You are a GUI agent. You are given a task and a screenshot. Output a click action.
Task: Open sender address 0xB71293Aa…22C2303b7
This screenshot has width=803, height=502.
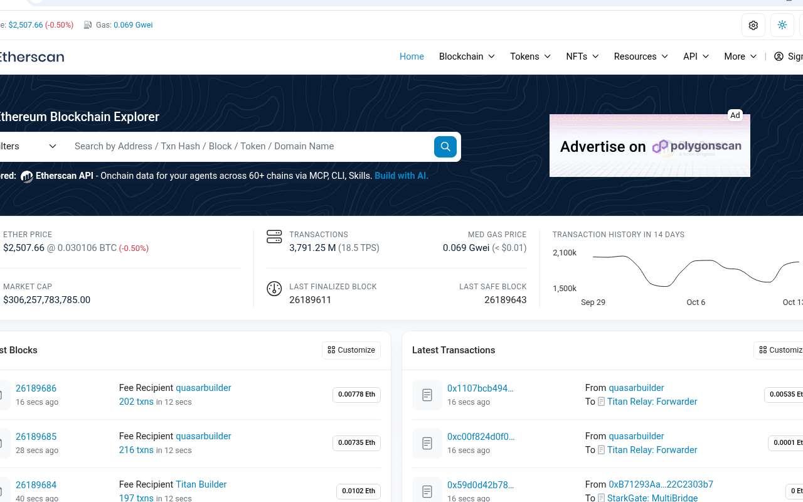tap(661, 484)
